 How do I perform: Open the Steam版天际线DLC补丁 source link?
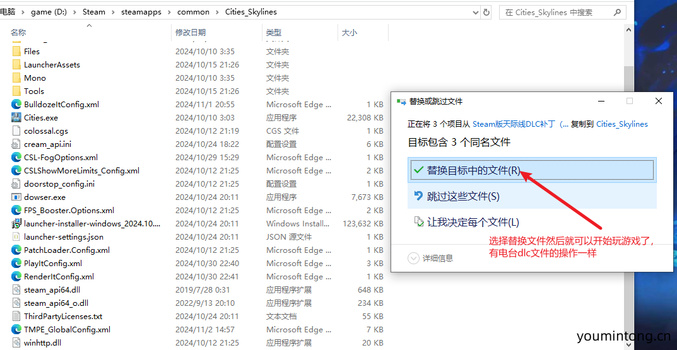coord(521,124)
